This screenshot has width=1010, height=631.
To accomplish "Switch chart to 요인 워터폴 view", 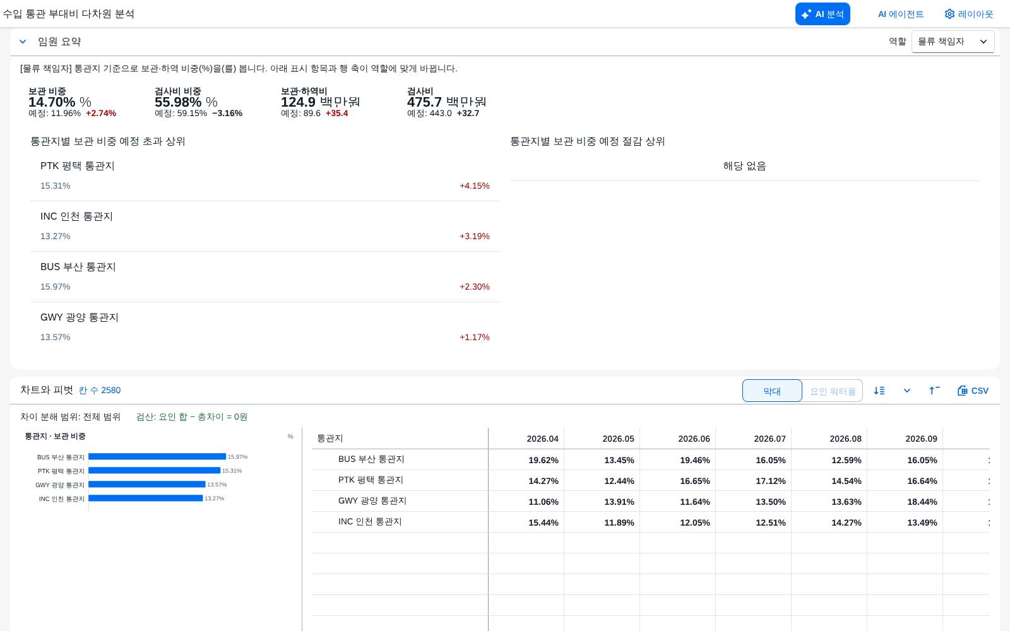I will click(x=833, y=391).
